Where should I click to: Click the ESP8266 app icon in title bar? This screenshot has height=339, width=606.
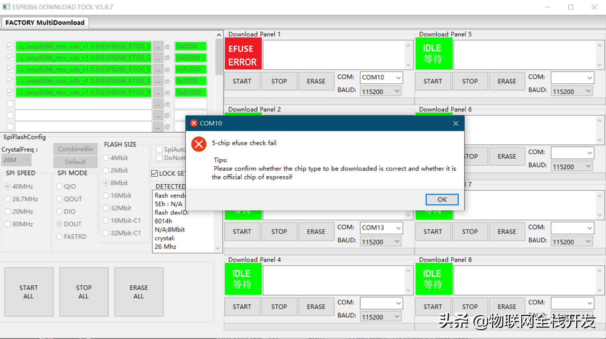click(6, 7)
